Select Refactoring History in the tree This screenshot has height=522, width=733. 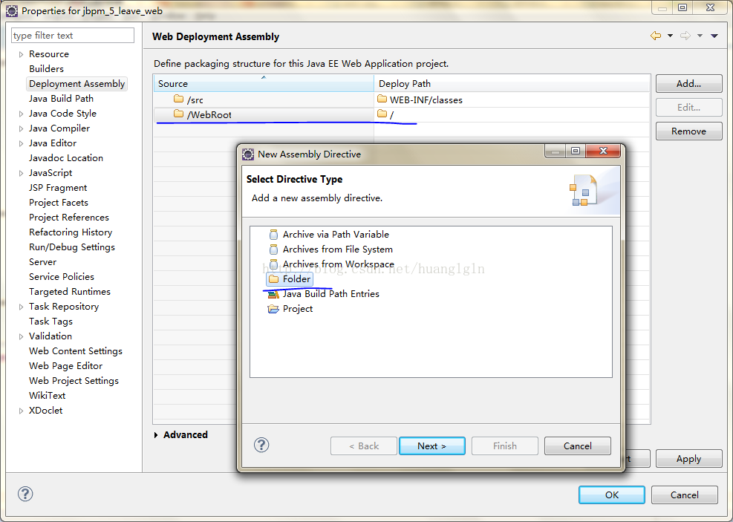point(71,232)
